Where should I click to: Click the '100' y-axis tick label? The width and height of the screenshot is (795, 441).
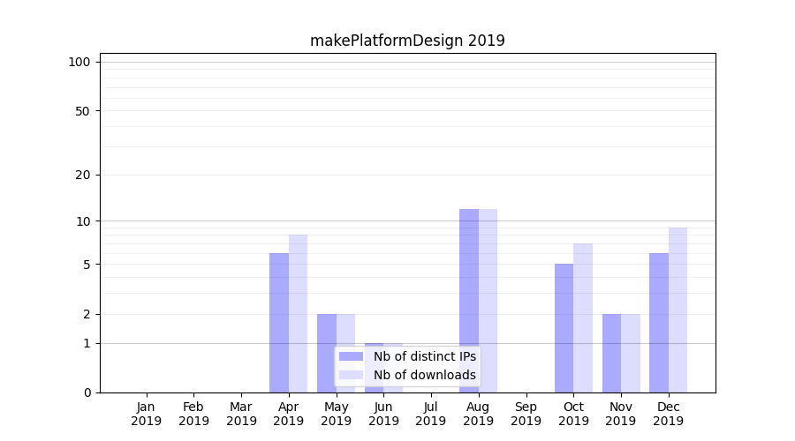coord(79,62)
